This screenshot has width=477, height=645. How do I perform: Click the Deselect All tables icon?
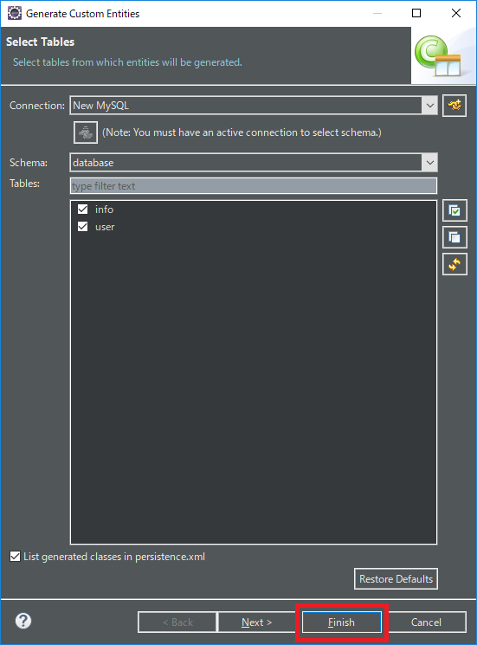pos(454,237)
